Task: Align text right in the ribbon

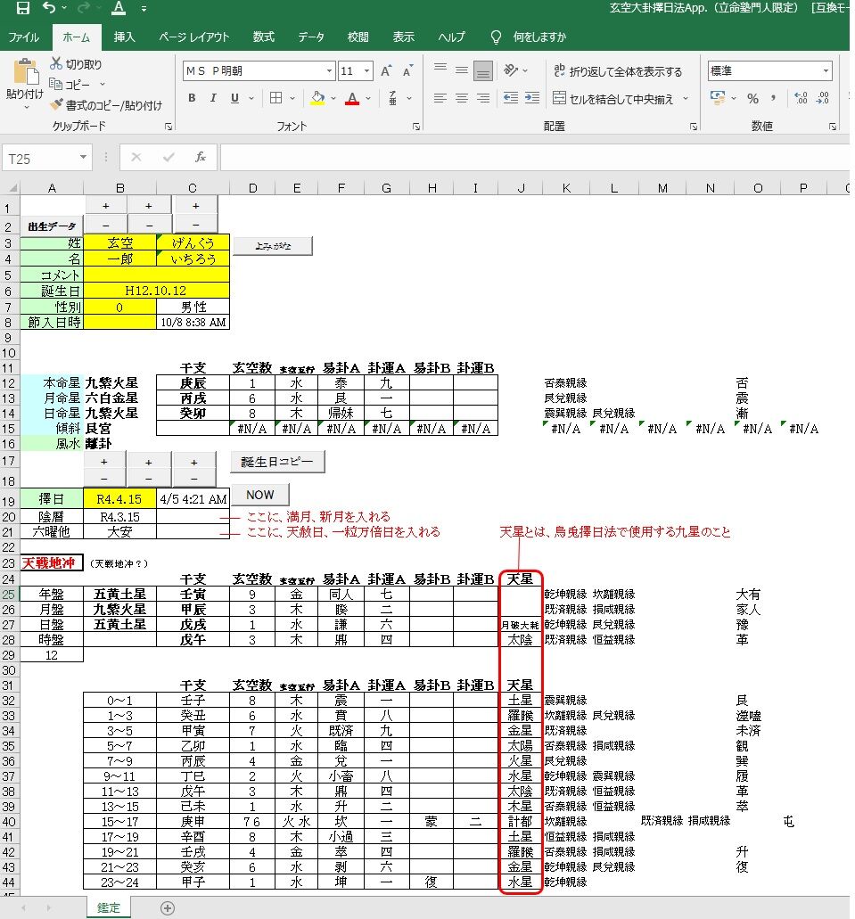Action: 483,98
